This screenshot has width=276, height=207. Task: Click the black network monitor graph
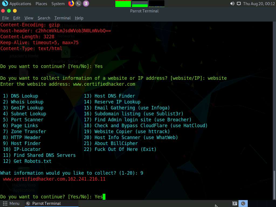tap(157, 4)
